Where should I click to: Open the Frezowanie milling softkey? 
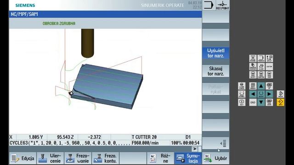click(x=78, y=158)
